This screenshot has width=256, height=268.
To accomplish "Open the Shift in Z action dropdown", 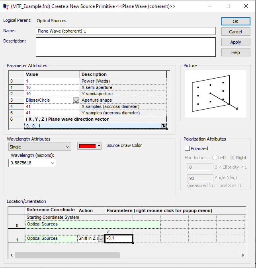I will coord(101,239).
